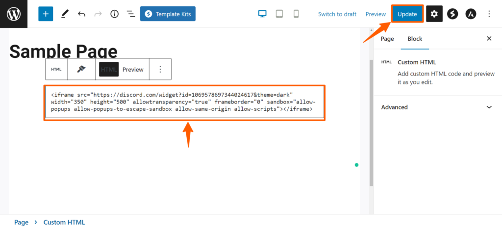Open the List View icon
Screen dimensions: 502x230
pyautogui.click(x=130, y=14)
